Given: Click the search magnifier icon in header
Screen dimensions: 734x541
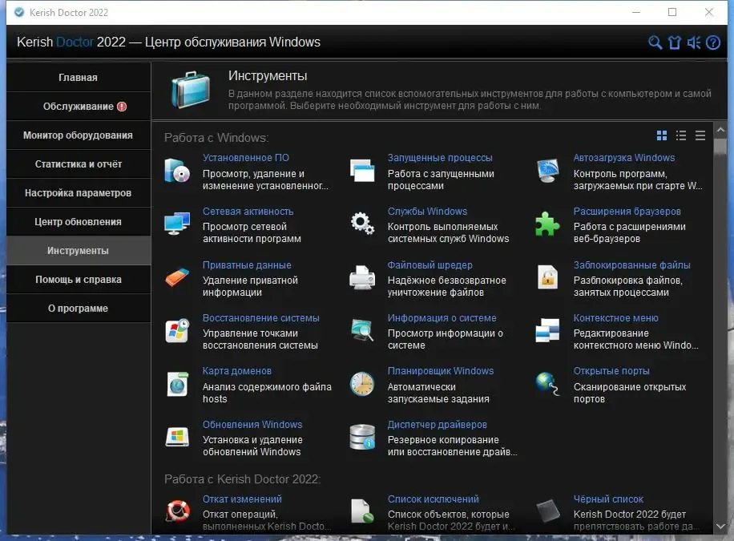Looking at the screenshot, I should point(655,42).
